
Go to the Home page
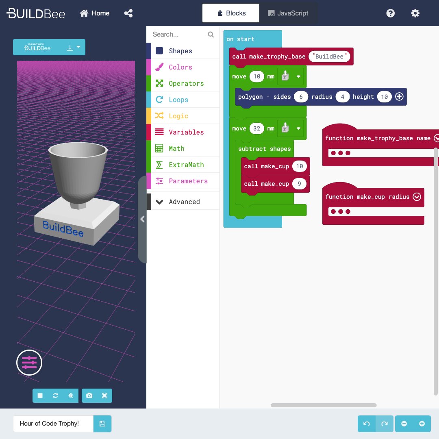(95, 13)
